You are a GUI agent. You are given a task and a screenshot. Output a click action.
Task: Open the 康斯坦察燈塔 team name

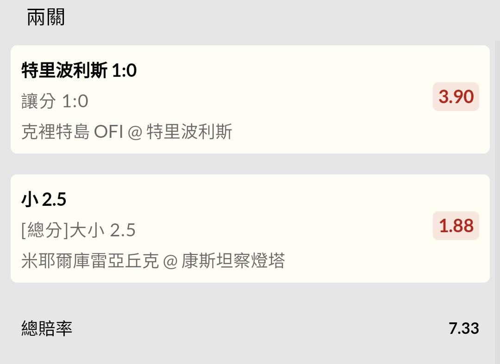pyautogui.click(x=233, y=261)
